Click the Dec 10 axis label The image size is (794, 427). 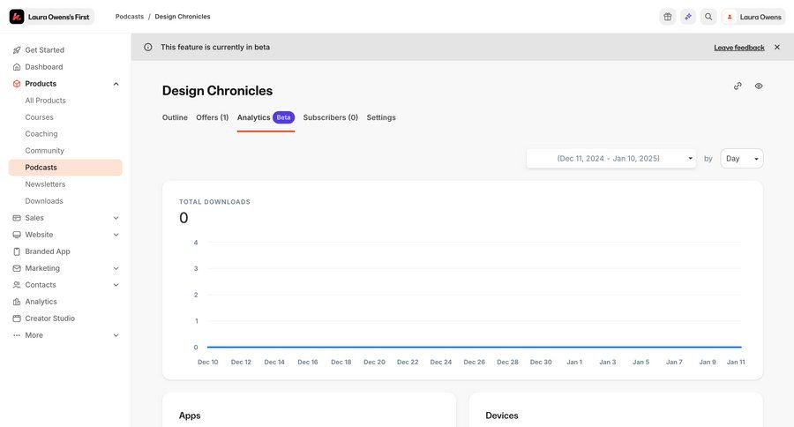click(x=207, y=363)
